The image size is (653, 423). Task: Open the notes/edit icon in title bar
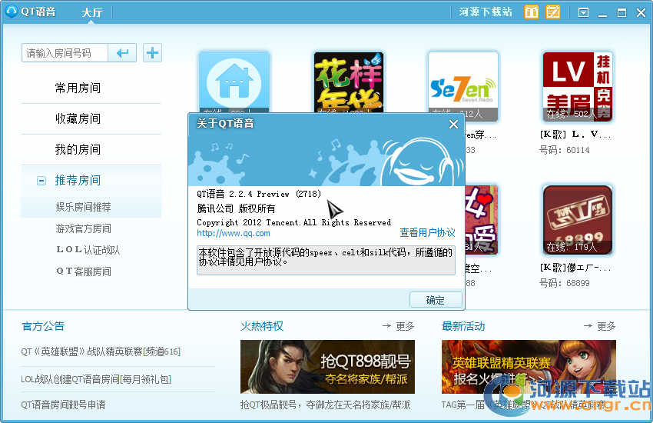click(x=553, y=12)
